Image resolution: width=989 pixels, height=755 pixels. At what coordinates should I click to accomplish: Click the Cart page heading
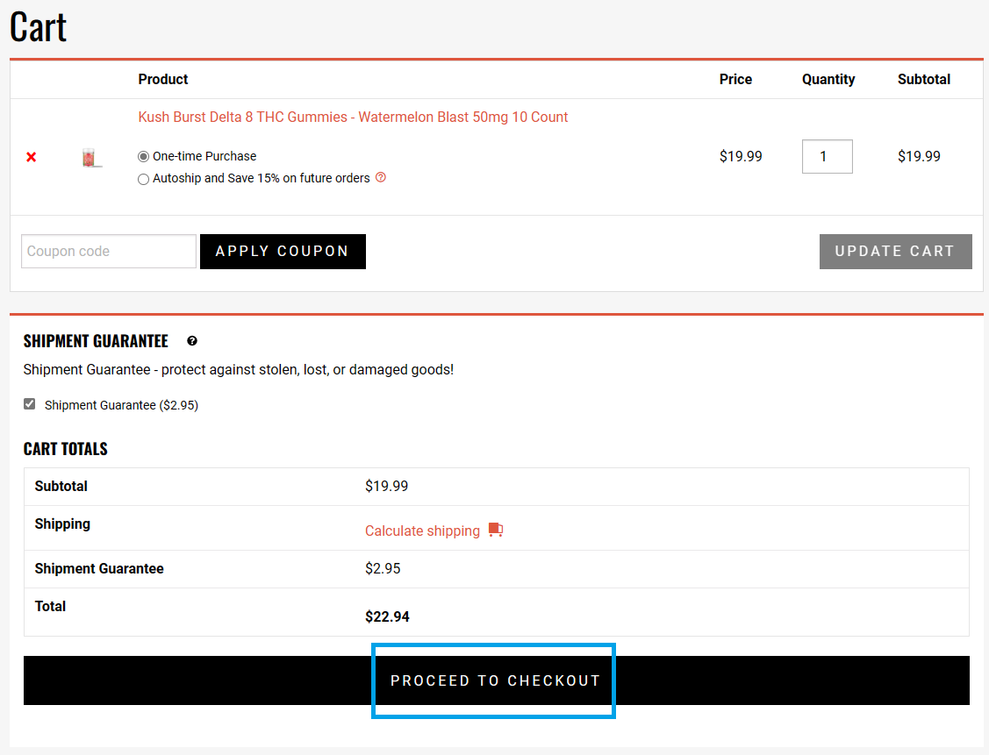(39, 26)
